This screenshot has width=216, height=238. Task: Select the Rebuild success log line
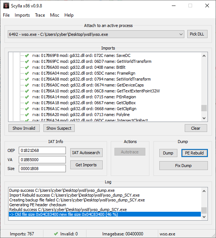pos(68,210)
